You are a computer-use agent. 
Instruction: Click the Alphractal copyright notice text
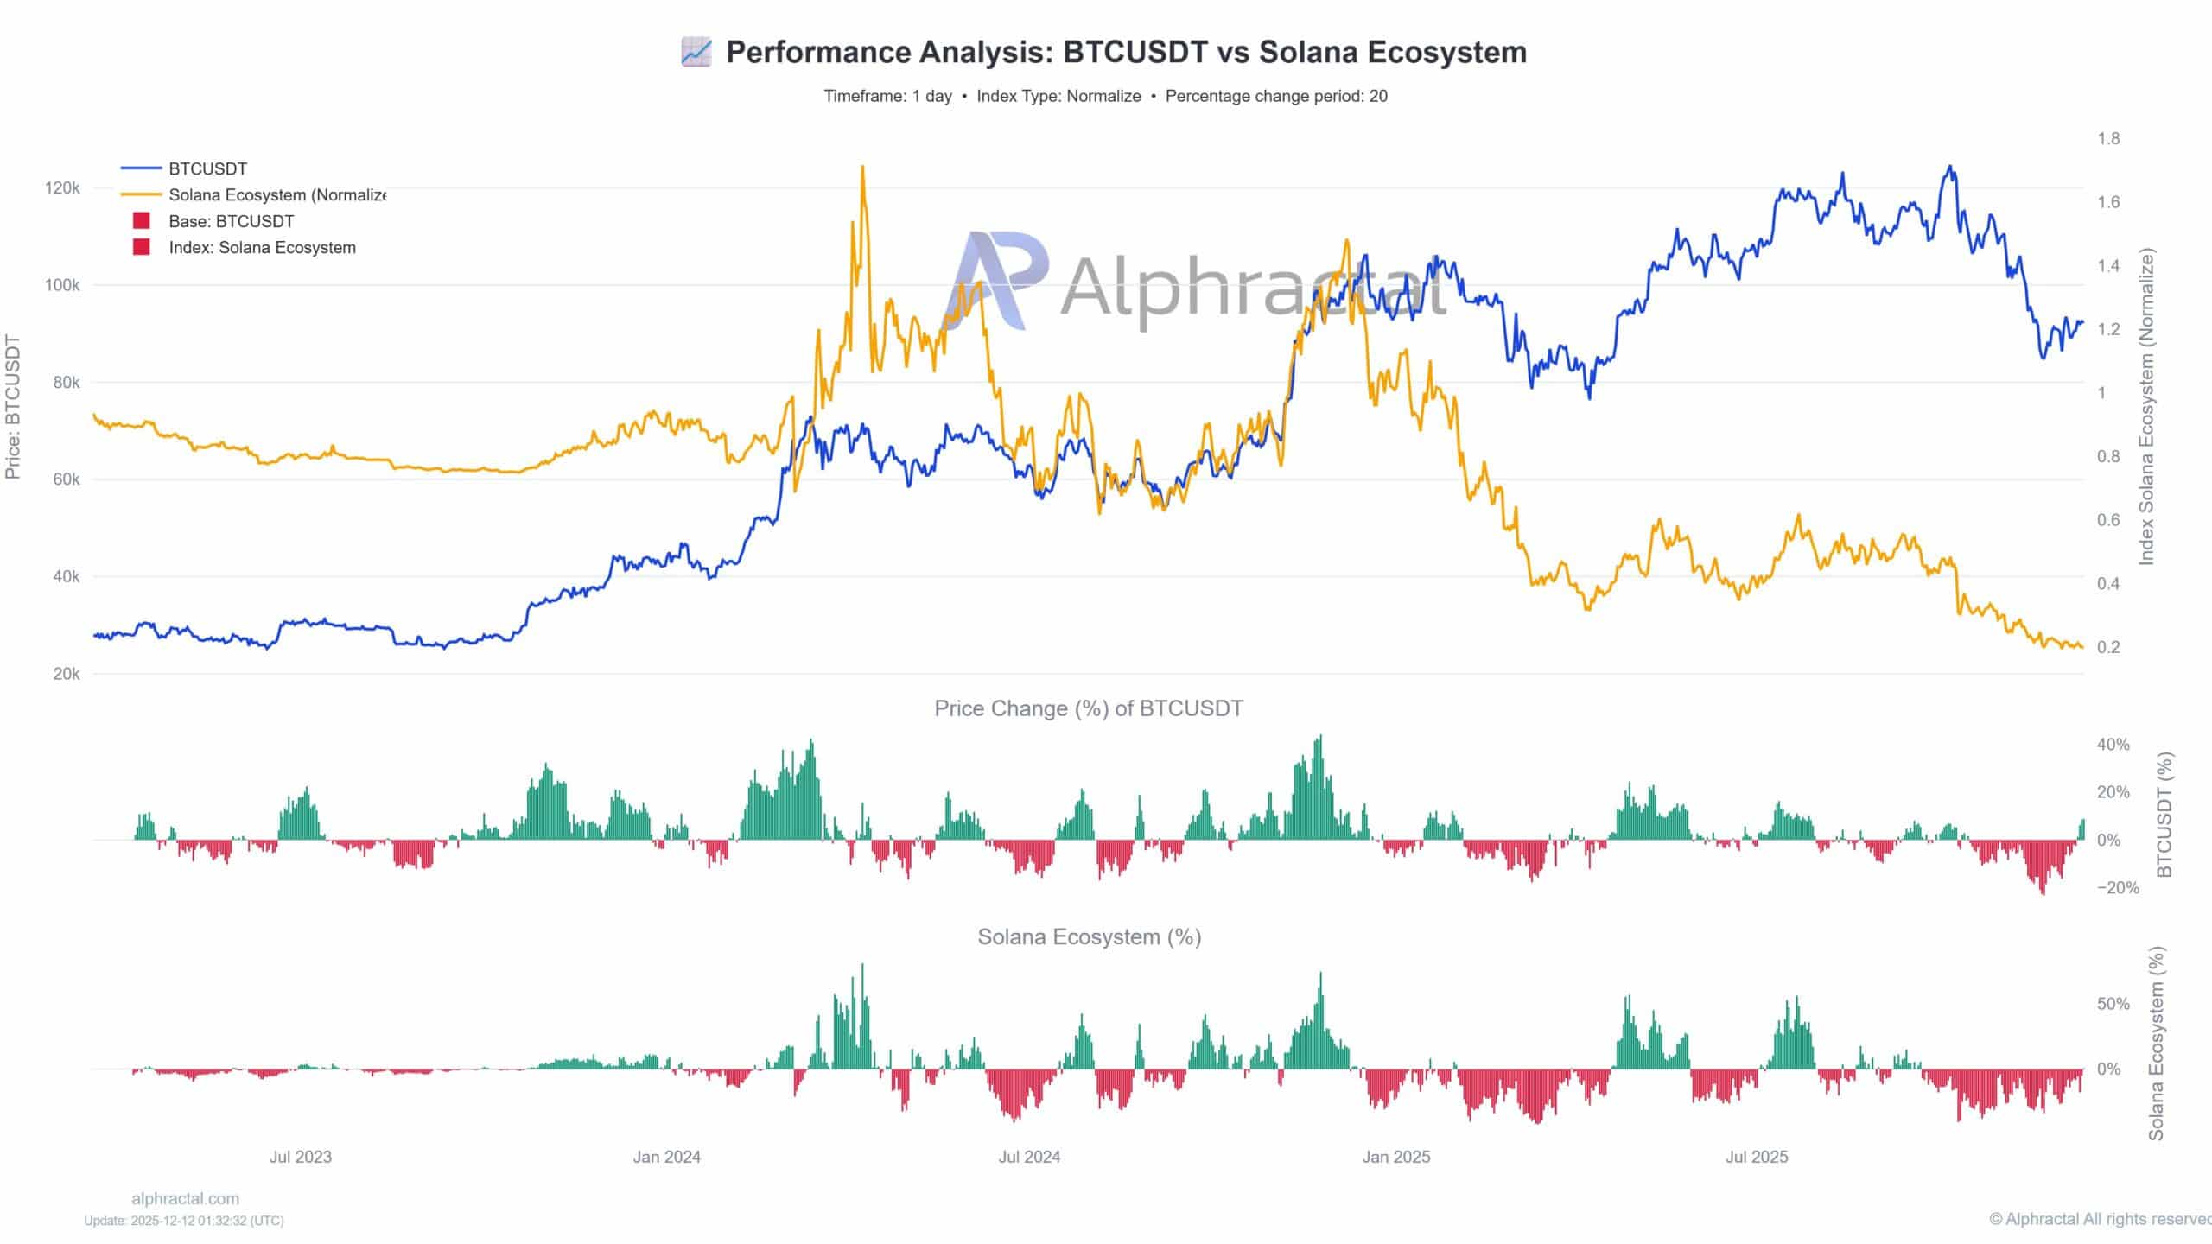click(2100, 1219)
